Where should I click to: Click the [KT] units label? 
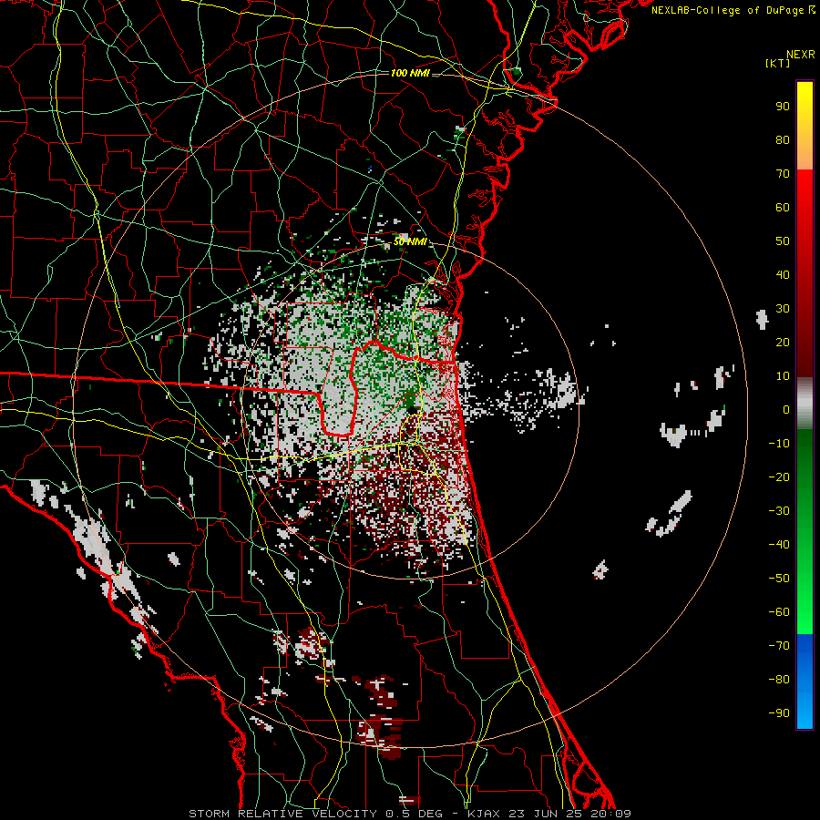click(x=778, y=63)
